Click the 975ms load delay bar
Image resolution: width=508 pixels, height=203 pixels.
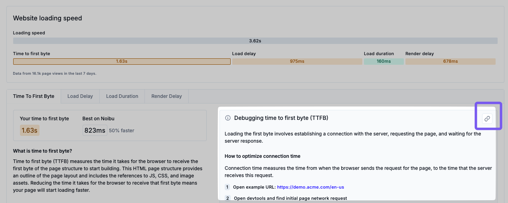click(297, 62)
